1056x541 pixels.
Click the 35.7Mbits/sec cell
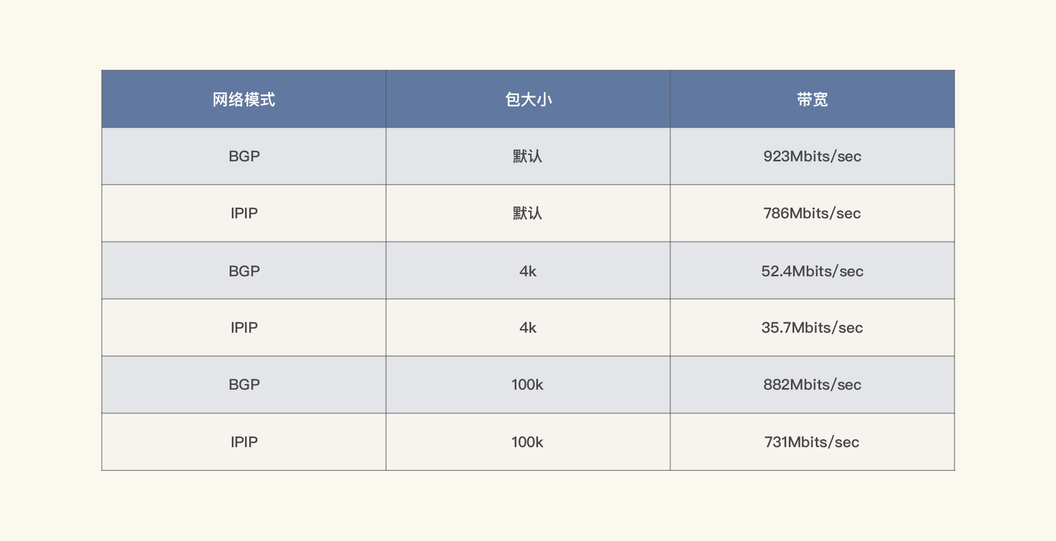[x=812, y=328]
